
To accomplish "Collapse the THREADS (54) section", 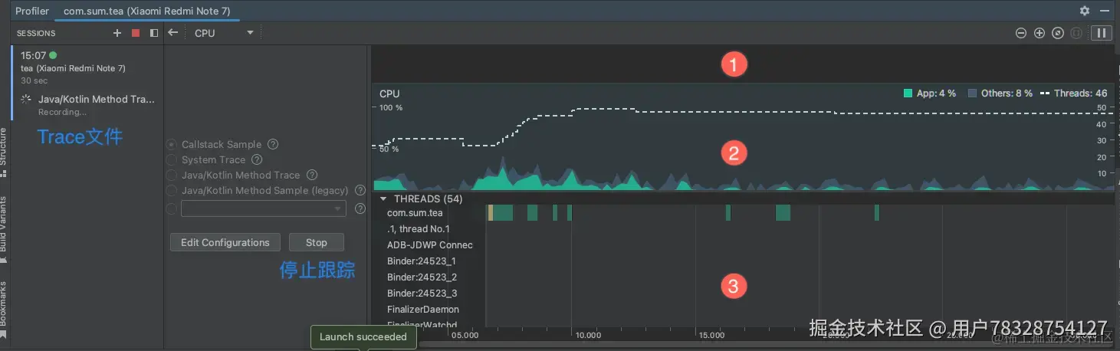I will point(383,198).
